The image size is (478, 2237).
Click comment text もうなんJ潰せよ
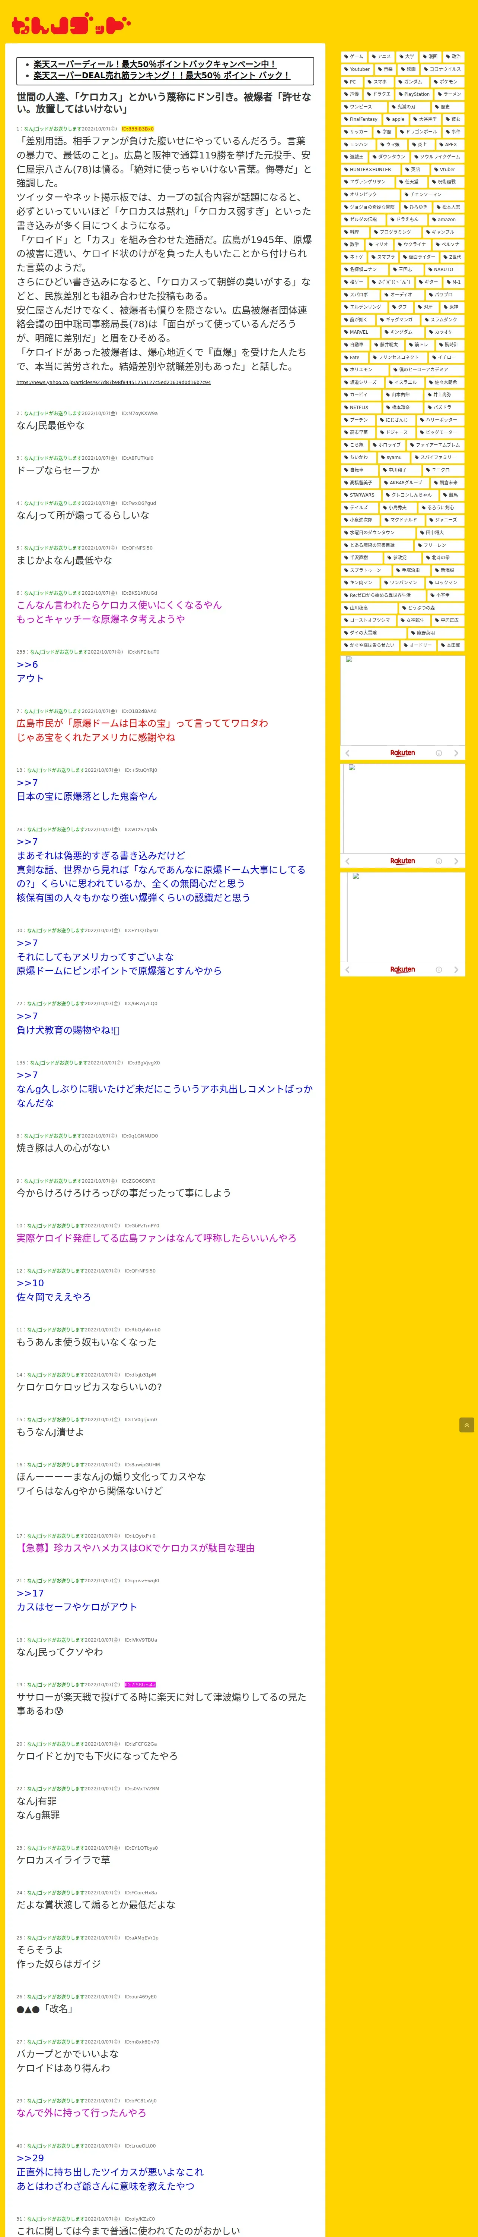pyautogui.click(x=50, y=1432)
